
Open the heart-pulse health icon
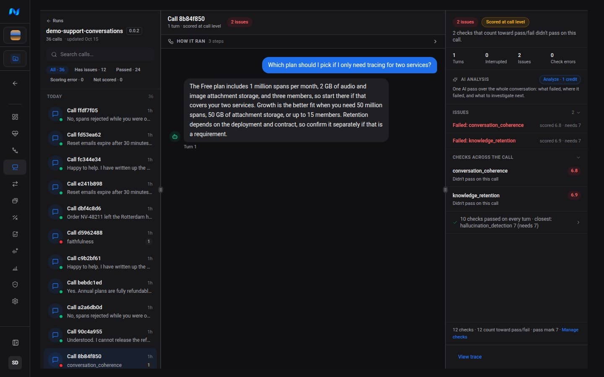[15, 134]
